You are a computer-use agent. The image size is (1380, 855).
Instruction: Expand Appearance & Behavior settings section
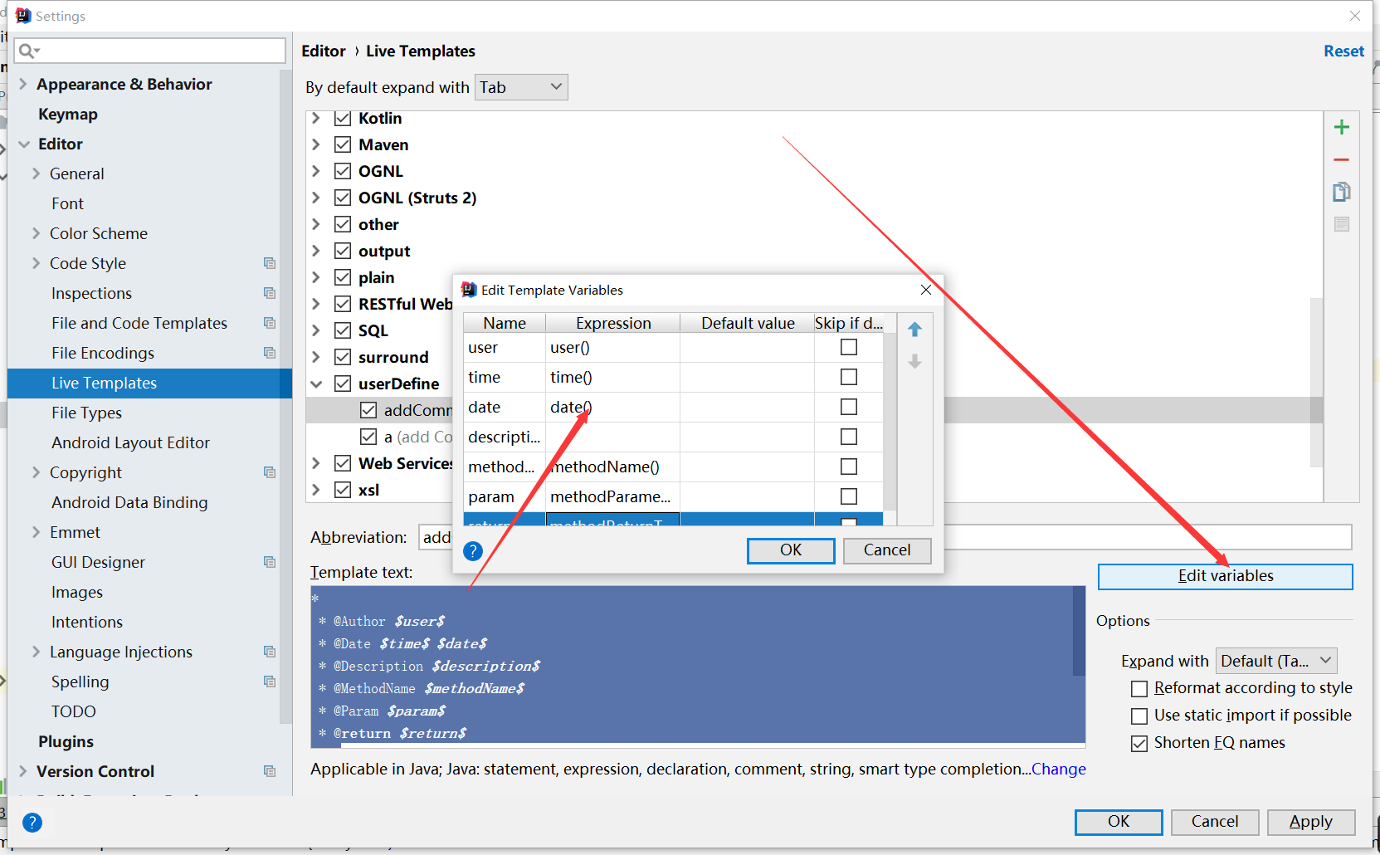pos(23,84)
